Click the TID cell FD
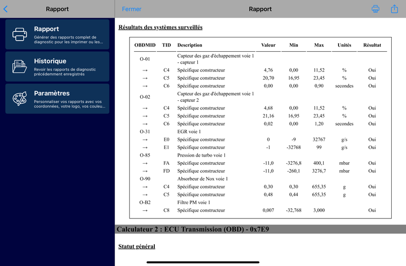The width and height of the screenshot is (406, 266). click(x=166, y=171)
